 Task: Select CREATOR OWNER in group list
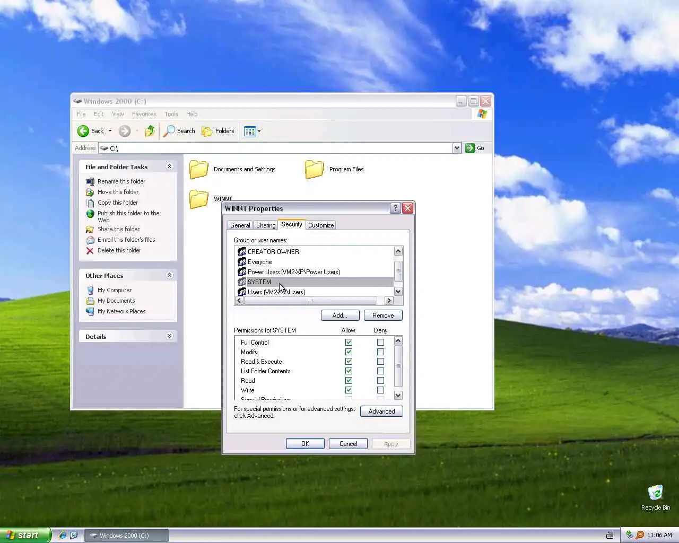[x=314, y=252]
